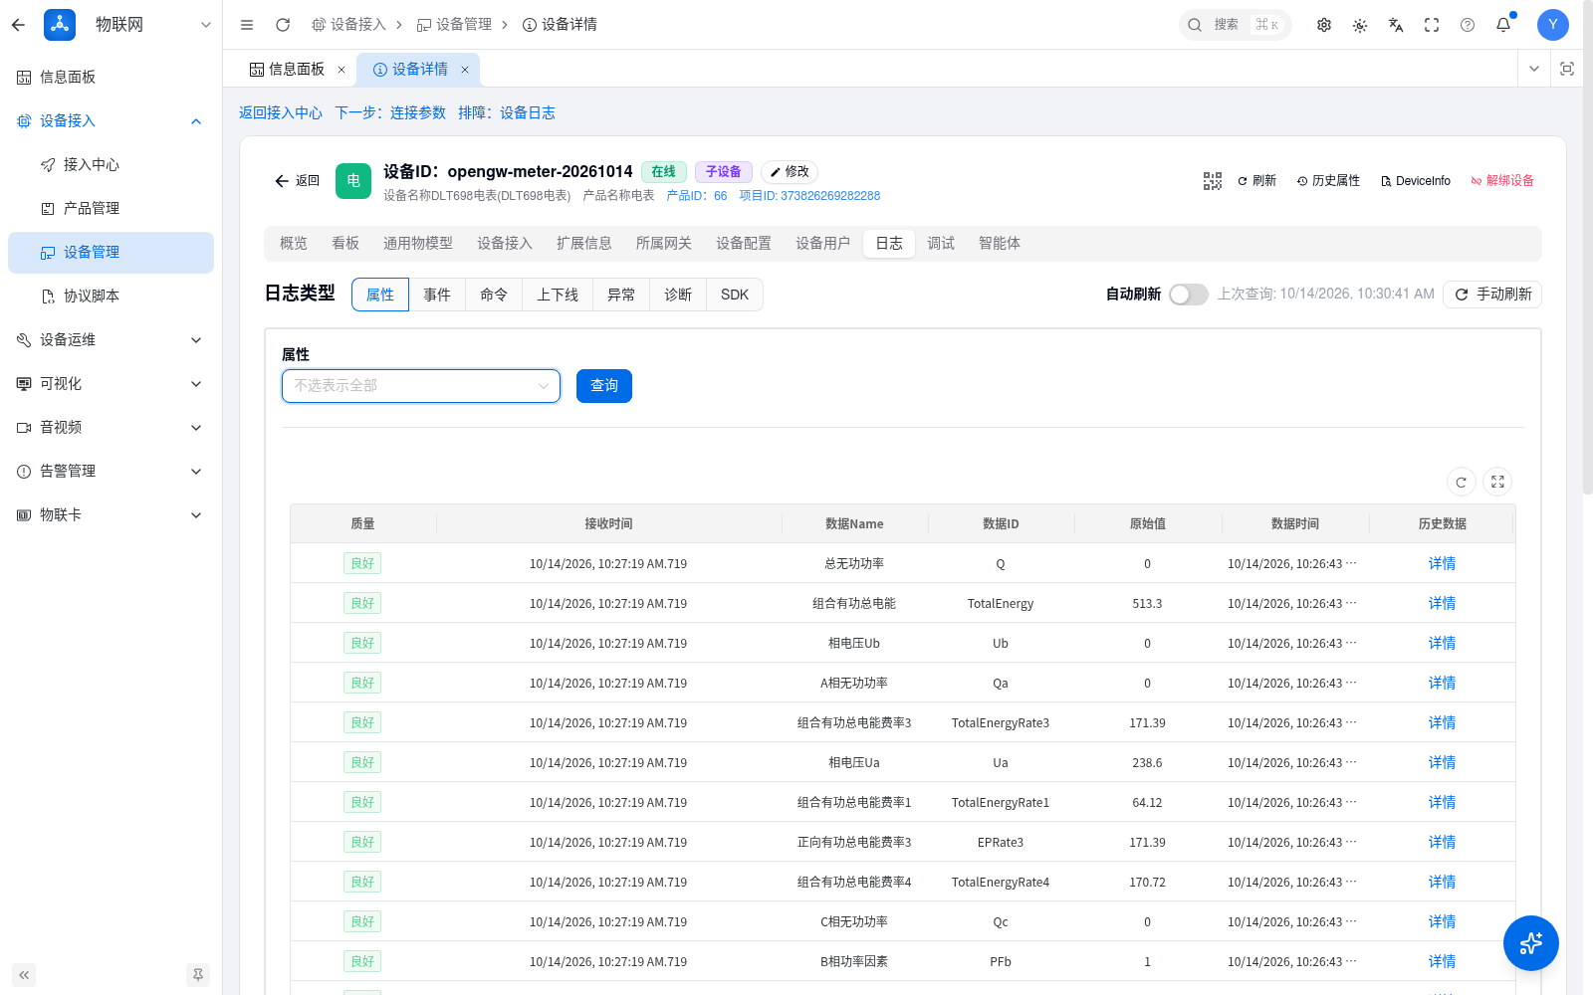This screenshot has width=1593, height=995.
Task: Toggle the 自动刷新 switch
Action: 1189,295
